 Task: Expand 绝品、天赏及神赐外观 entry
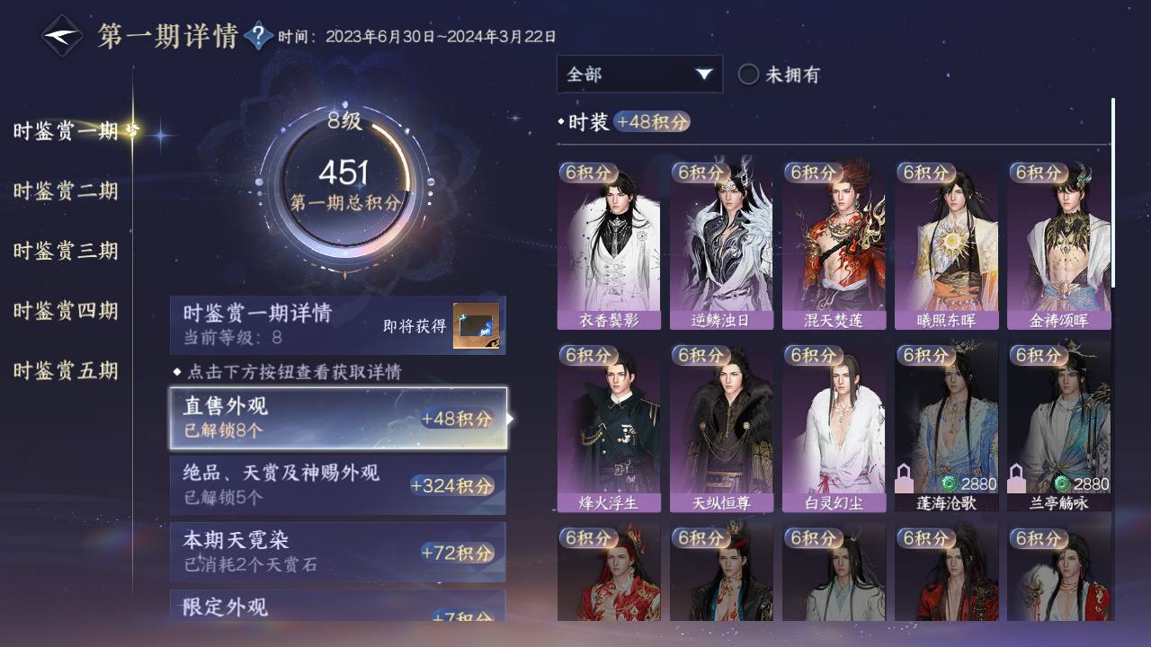point(338,485)
